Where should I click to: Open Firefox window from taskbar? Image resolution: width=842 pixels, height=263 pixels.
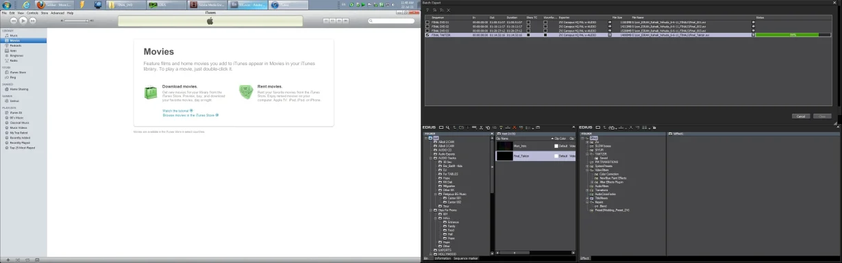tap(55, 5)
